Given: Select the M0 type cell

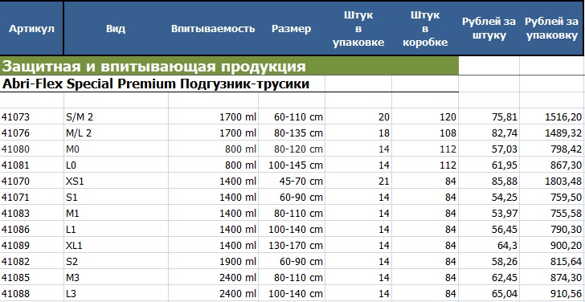Looking at the screenshot, I should click(116, 149).
